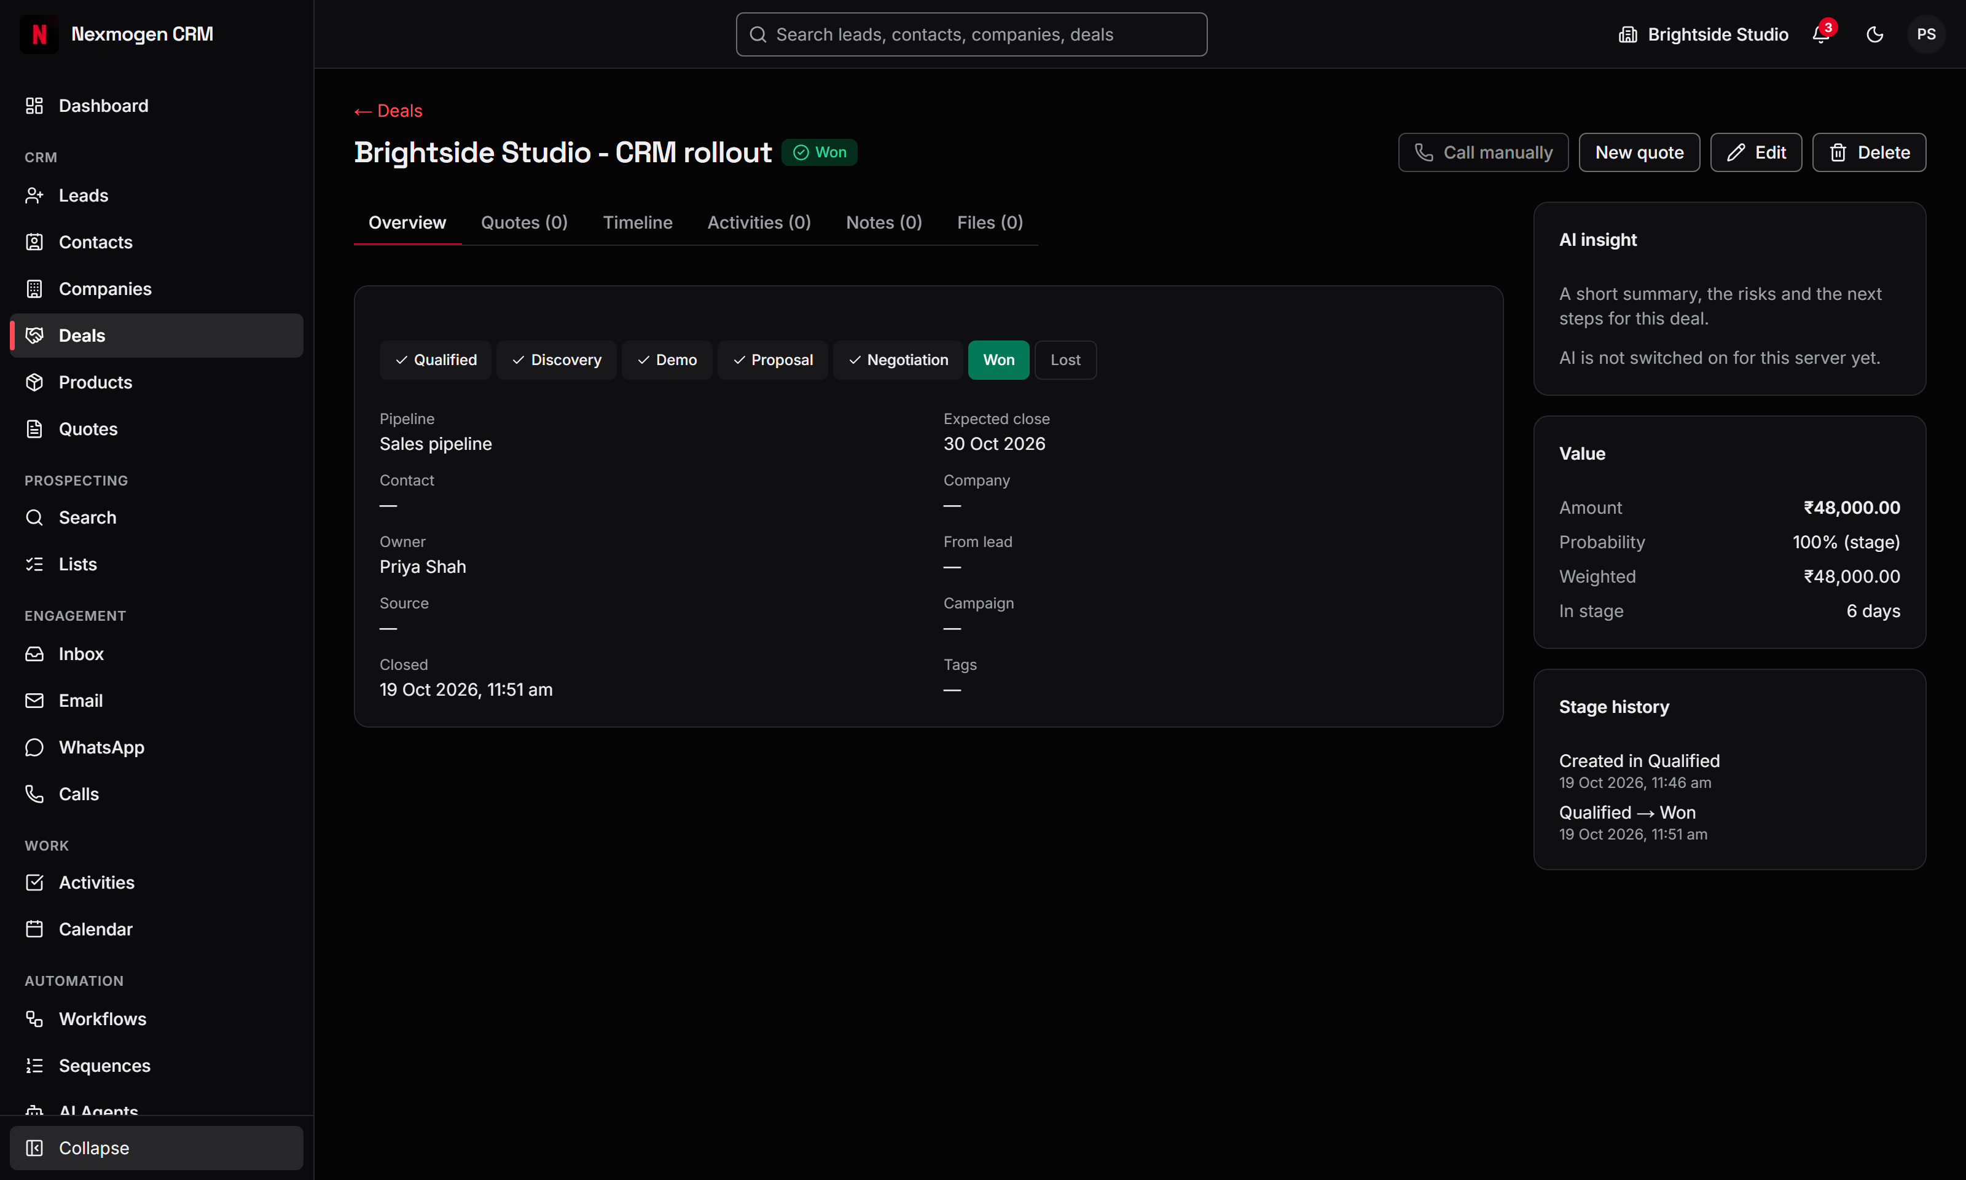Switch to Notes (0) tab
1966x1180 pixels.
click(883, 222)
